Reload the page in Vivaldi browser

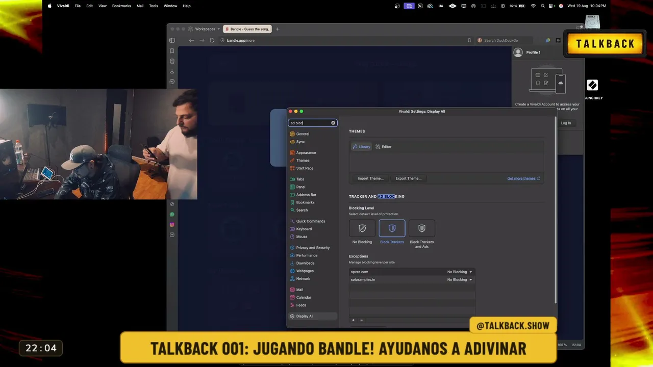click(x=212, y=40)
